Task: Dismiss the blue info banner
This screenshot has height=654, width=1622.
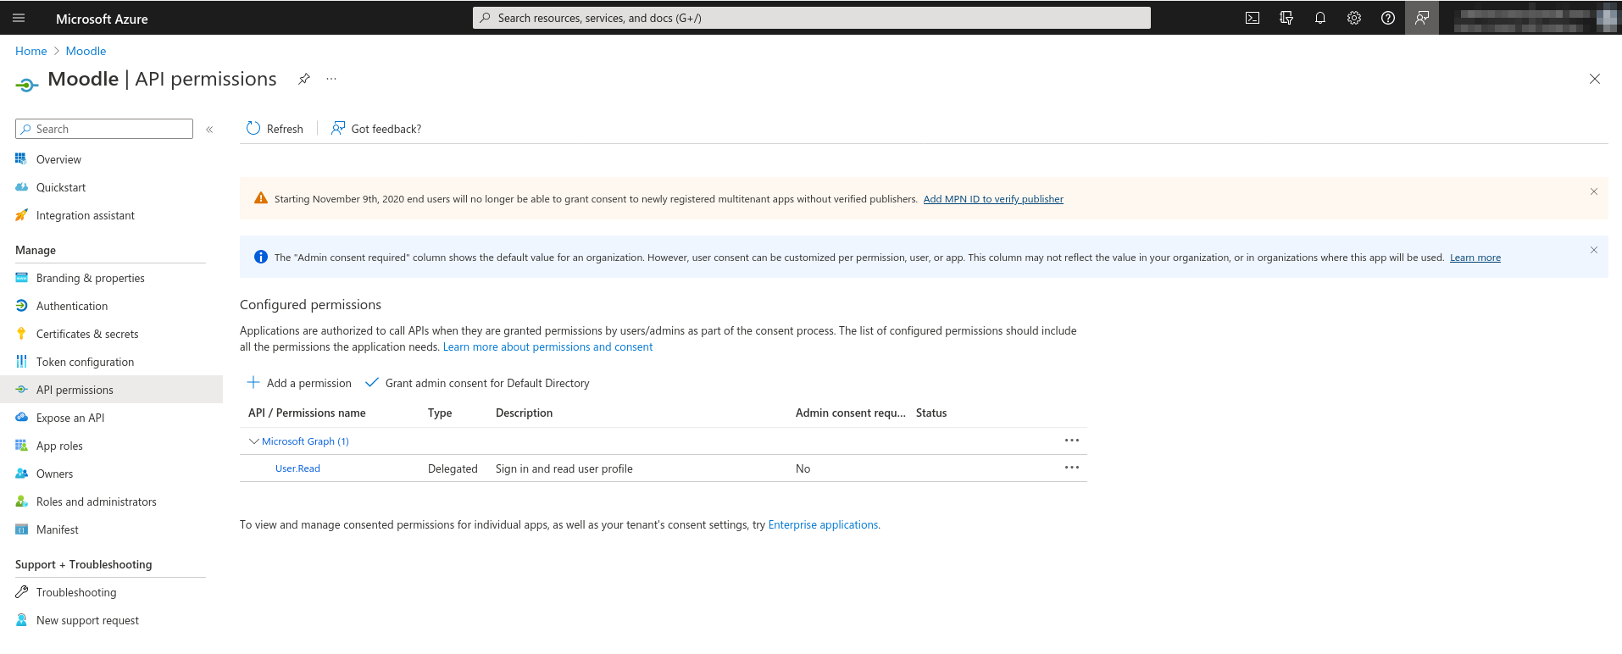Action: click(1594, 250)
